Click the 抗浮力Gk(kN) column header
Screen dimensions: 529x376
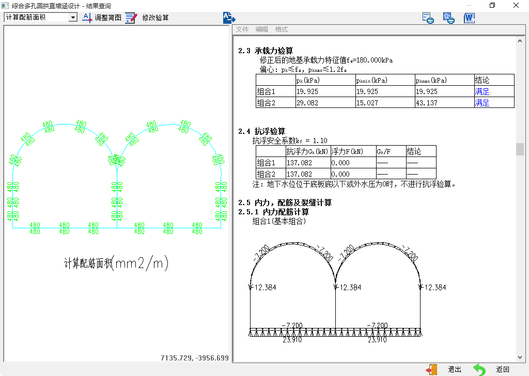click(x=307, y=151)
